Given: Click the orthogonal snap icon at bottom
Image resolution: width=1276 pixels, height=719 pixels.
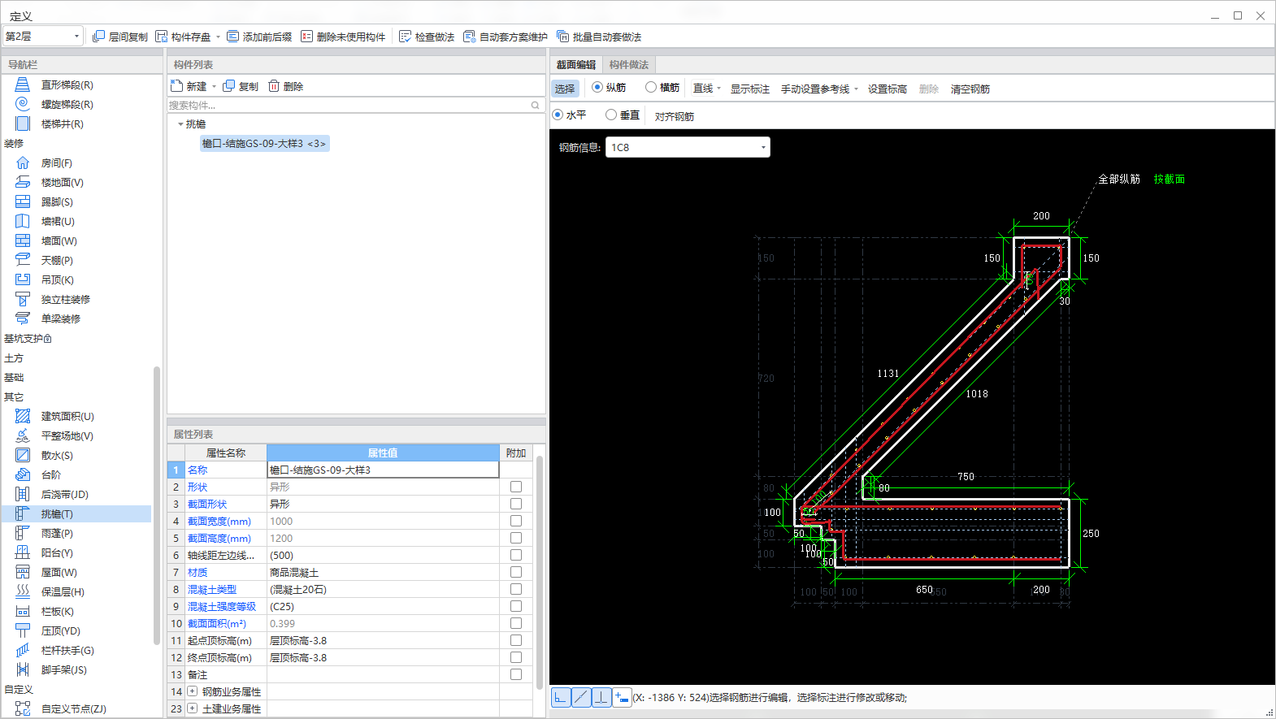Looking at the screenshot, I should click(561, 697).
